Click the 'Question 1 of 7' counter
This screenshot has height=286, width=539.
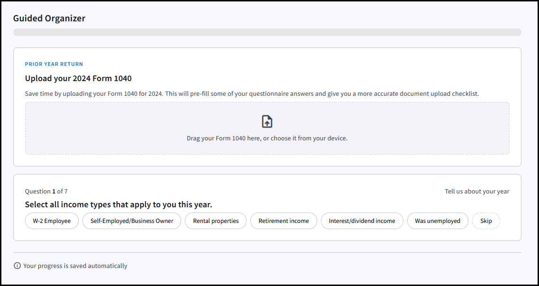pyautogui.click(x=46, y=192)
